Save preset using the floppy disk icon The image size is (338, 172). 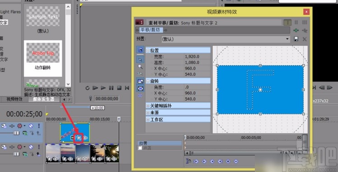tap(296, 39)
